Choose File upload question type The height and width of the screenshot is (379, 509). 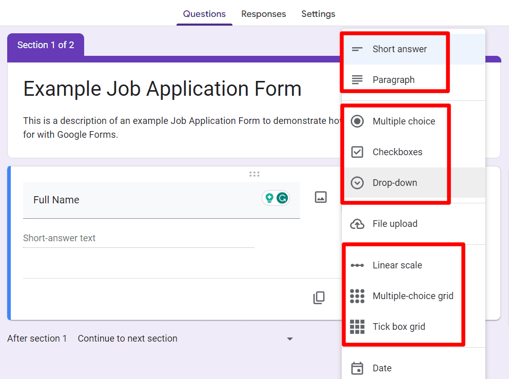[x=414, y=224]
